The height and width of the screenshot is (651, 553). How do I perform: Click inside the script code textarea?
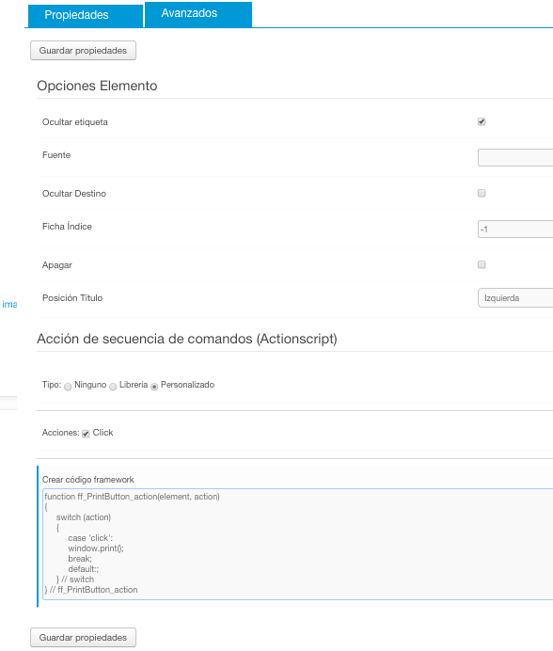[298, 545]
